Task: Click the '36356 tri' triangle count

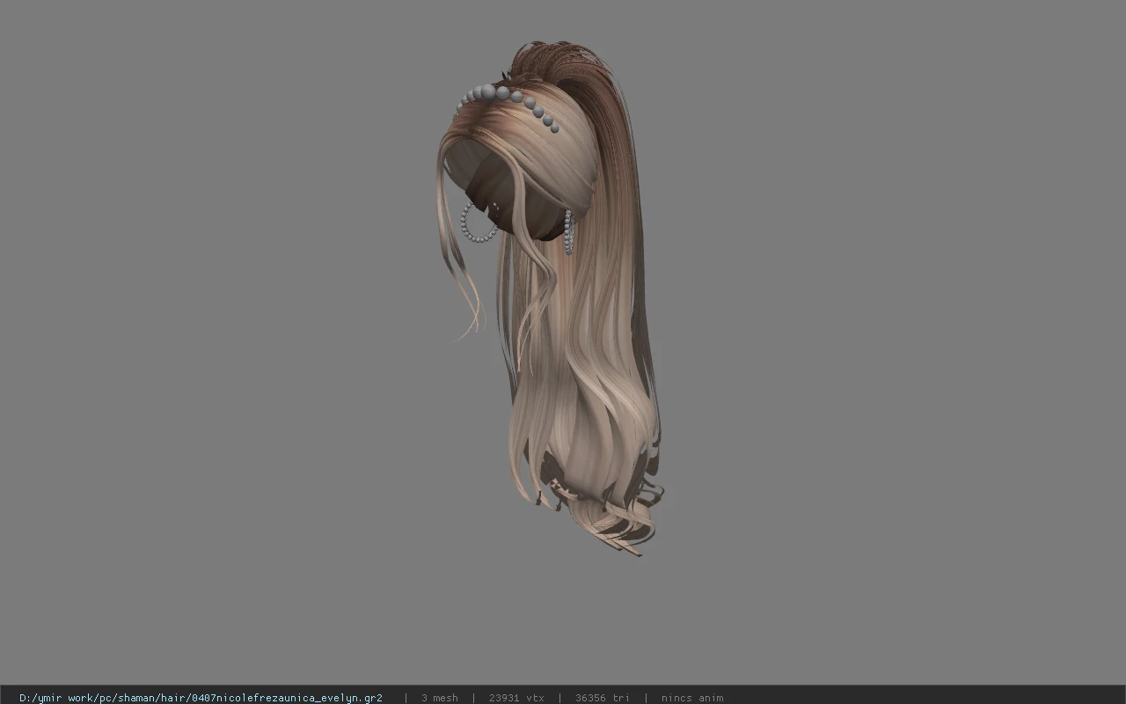Action: coord(603,698)
